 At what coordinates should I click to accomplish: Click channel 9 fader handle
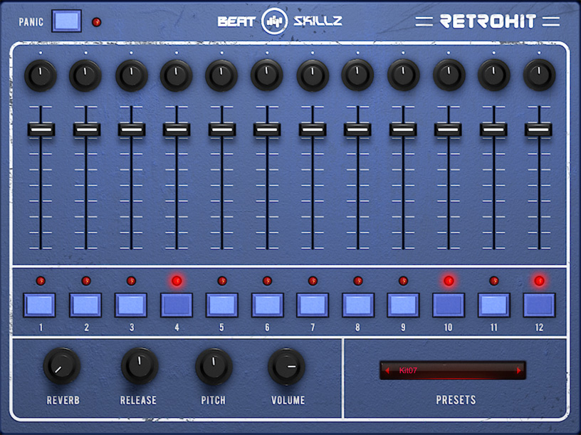pos(403,130)
